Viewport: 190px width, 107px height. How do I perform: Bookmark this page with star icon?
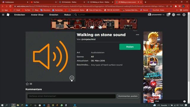click(171, 6)
